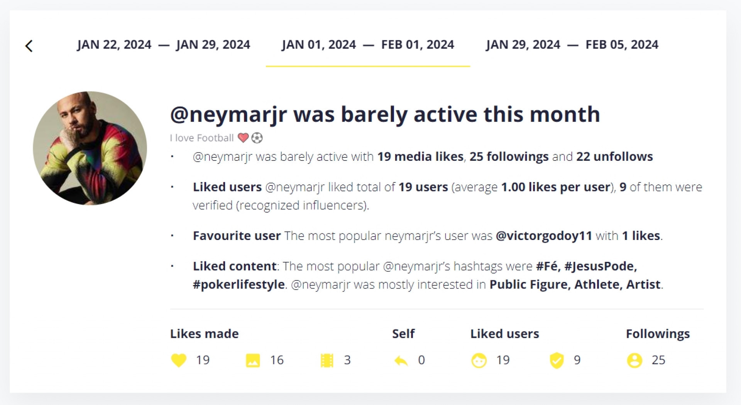This screenshot has height=405, width=741.
Task: Click the headline about @neymarjr activity
Action: pyautogui.click(x=385, y=115)
